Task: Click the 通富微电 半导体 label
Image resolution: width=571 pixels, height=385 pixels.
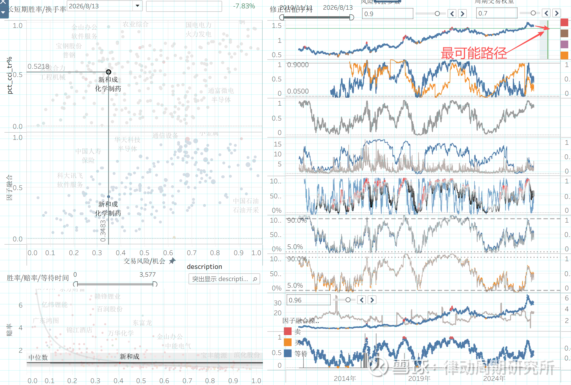Action: [x=221, y=95]
